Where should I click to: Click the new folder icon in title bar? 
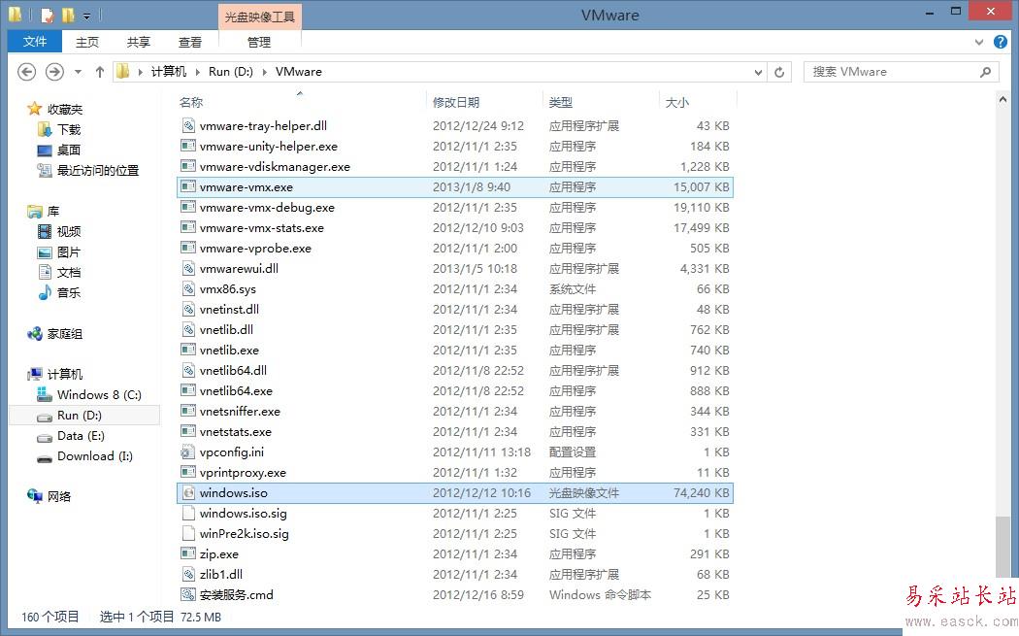coord(68,15)
